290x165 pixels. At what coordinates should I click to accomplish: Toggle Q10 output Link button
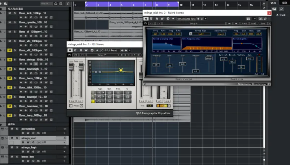[163, 106]
